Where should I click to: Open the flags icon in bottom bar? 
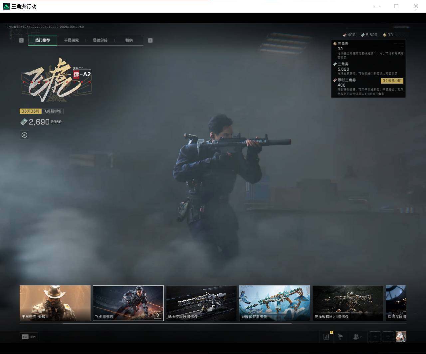(340, 337)
